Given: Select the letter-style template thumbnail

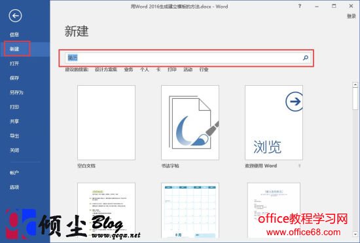Looking at the screenshot, I should click(274, 211).
